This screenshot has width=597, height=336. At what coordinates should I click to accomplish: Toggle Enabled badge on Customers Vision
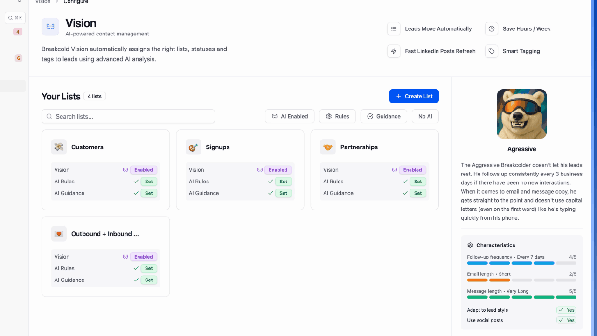click(x=144, y=170)
